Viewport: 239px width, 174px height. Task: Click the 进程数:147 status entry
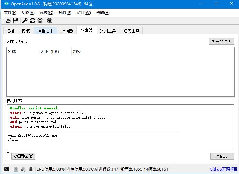coord(108,169)
